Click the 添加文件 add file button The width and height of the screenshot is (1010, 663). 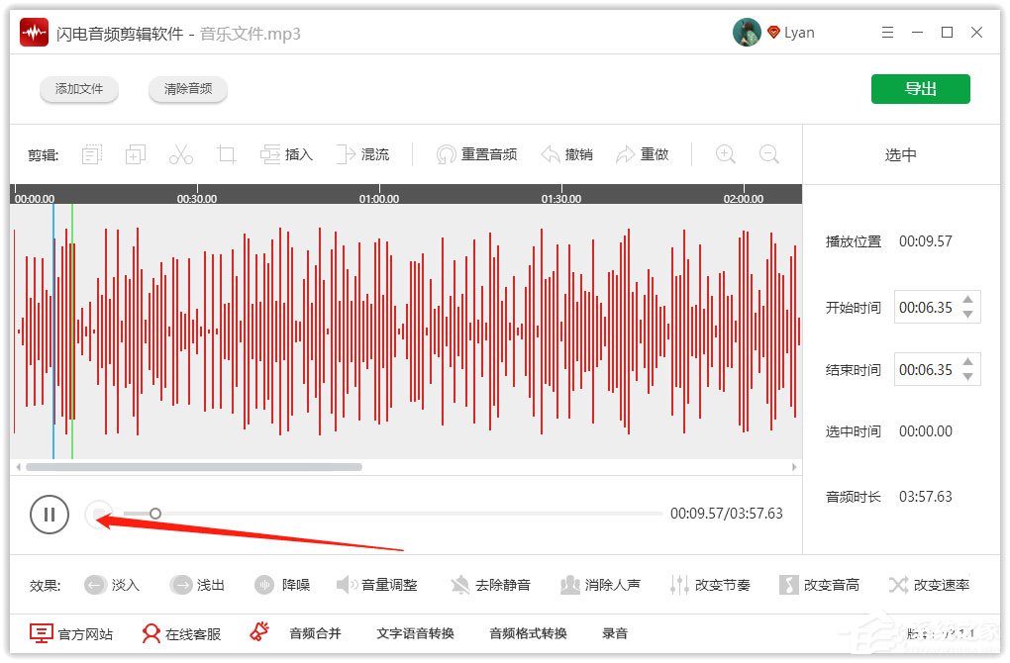pyautogui.click(x=79, y=89)
